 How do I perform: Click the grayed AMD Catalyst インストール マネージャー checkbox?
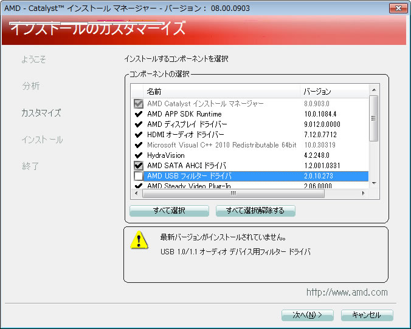click(x=139, y=104)
